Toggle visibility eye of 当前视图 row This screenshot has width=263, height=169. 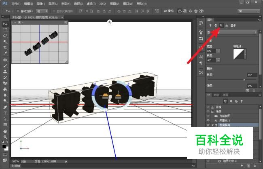coord(208,116)
